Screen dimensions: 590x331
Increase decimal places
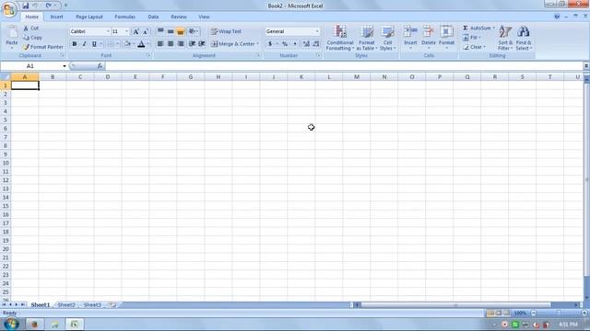pos(306,44)
